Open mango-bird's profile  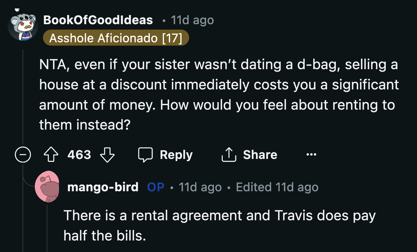pos(103,187)
